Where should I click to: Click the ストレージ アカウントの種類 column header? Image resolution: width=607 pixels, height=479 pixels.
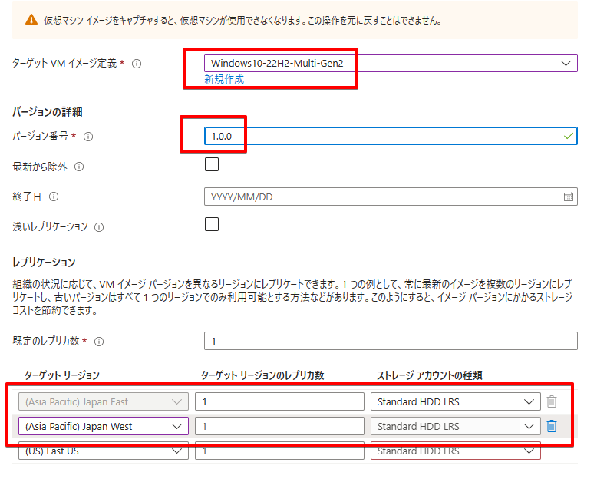pyautogui.click(x=429, y=375)
